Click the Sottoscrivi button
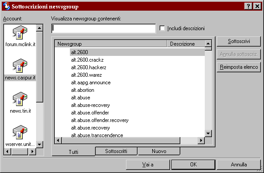264x173 pixels. coord(239,41)
